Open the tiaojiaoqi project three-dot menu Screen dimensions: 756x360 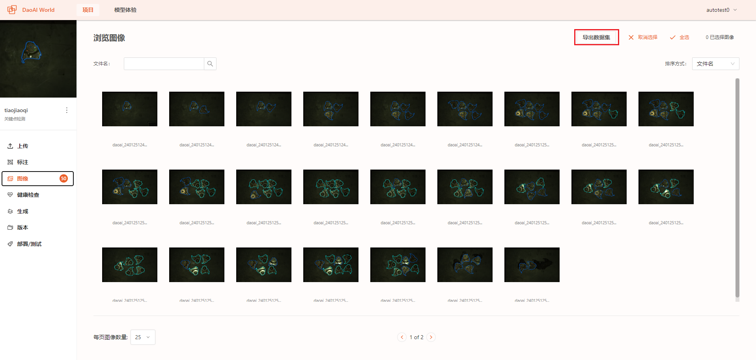pyautogui.click(x=67, y=110)
